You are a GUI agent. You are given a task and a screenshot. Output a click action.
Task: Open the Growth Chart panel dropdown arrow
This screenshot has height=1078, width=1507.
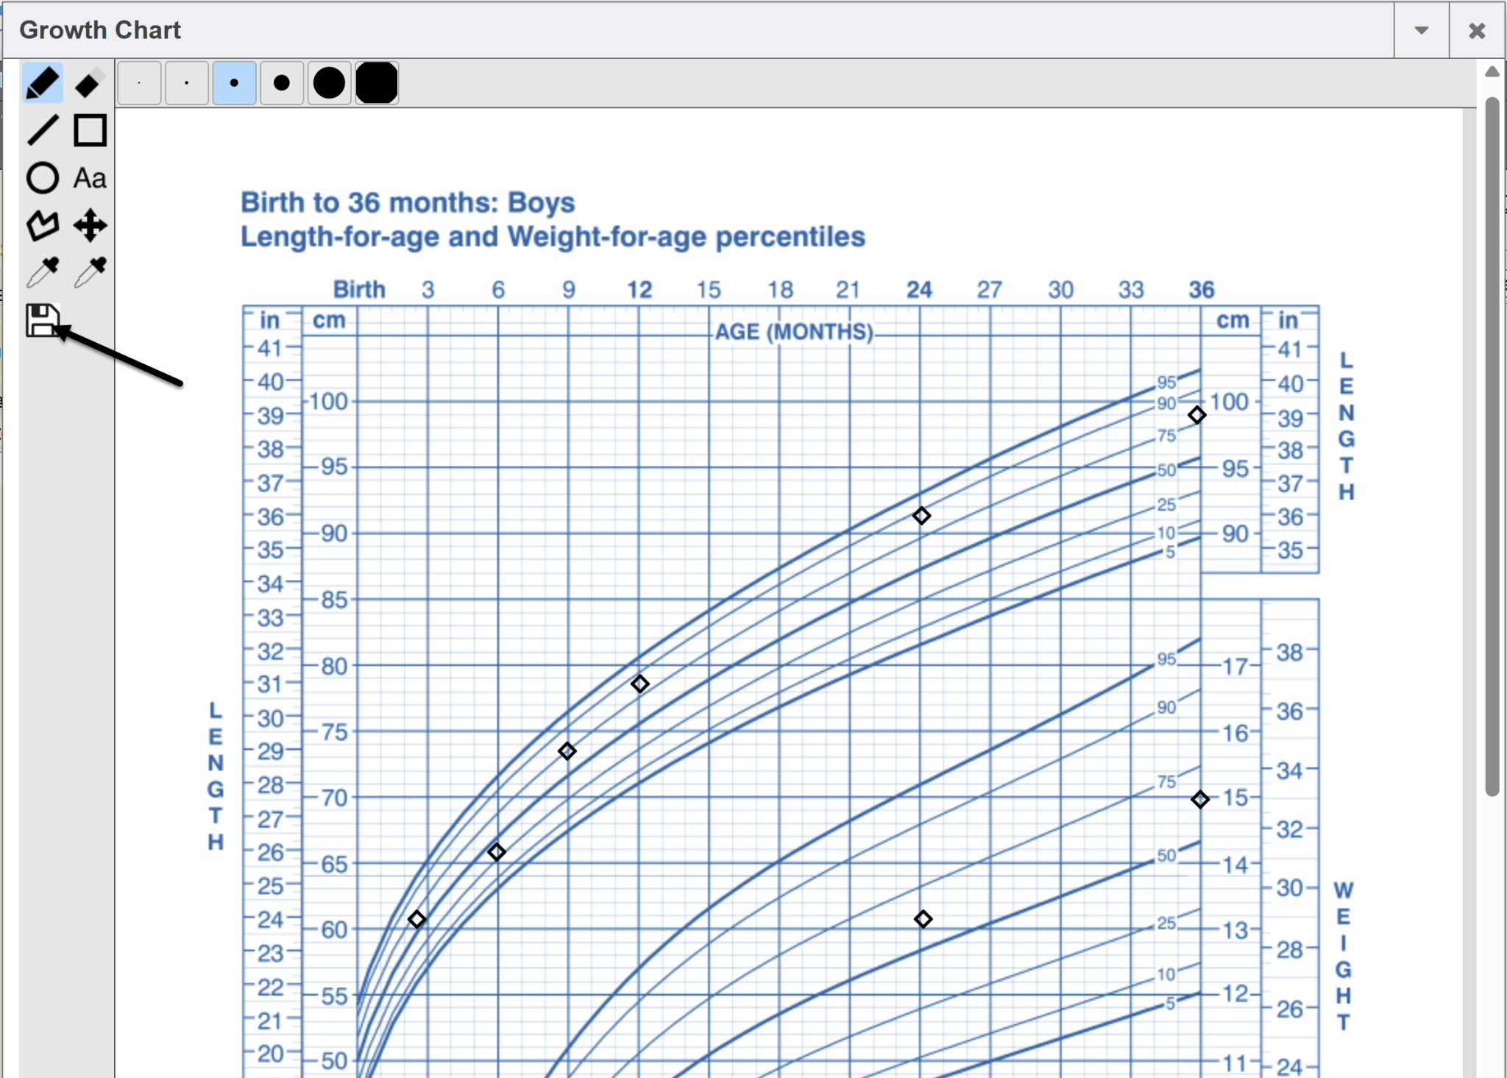[x=1421, y=30]
